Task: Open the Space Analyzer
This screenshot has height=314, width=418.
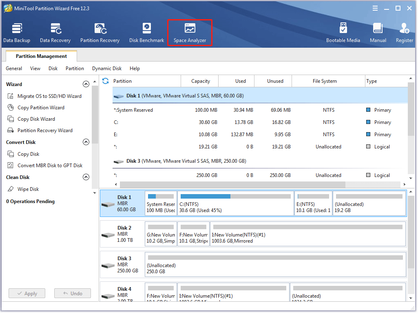Action: 190,33
